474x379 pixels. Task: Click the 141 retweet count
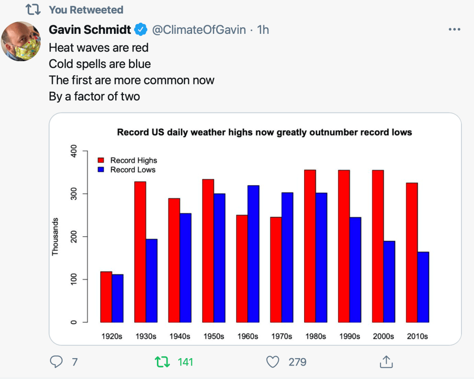185,362
